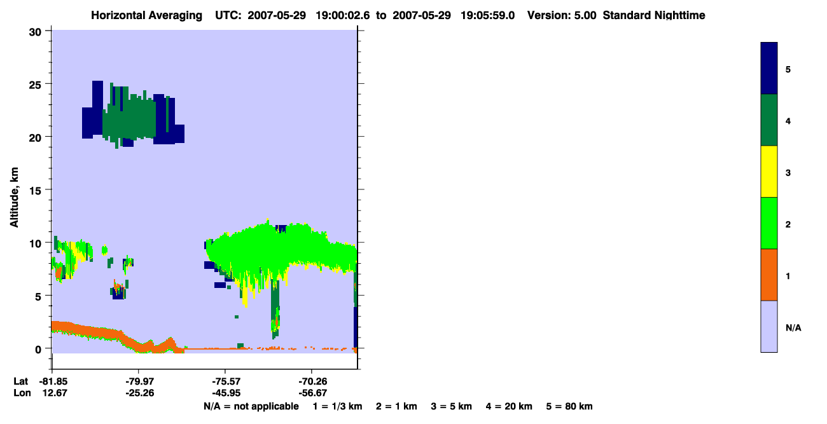Click the dark blue level 5 colorbar segment
Screen dimensions: 827x424
768,69
